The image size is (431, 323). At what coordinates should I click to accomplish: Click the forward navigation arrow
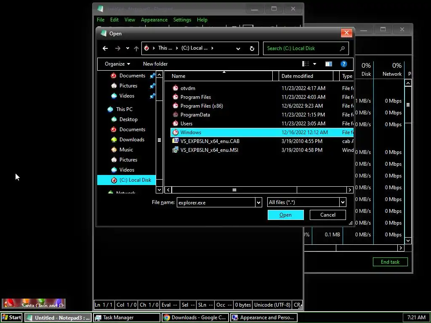click(118, 48)
